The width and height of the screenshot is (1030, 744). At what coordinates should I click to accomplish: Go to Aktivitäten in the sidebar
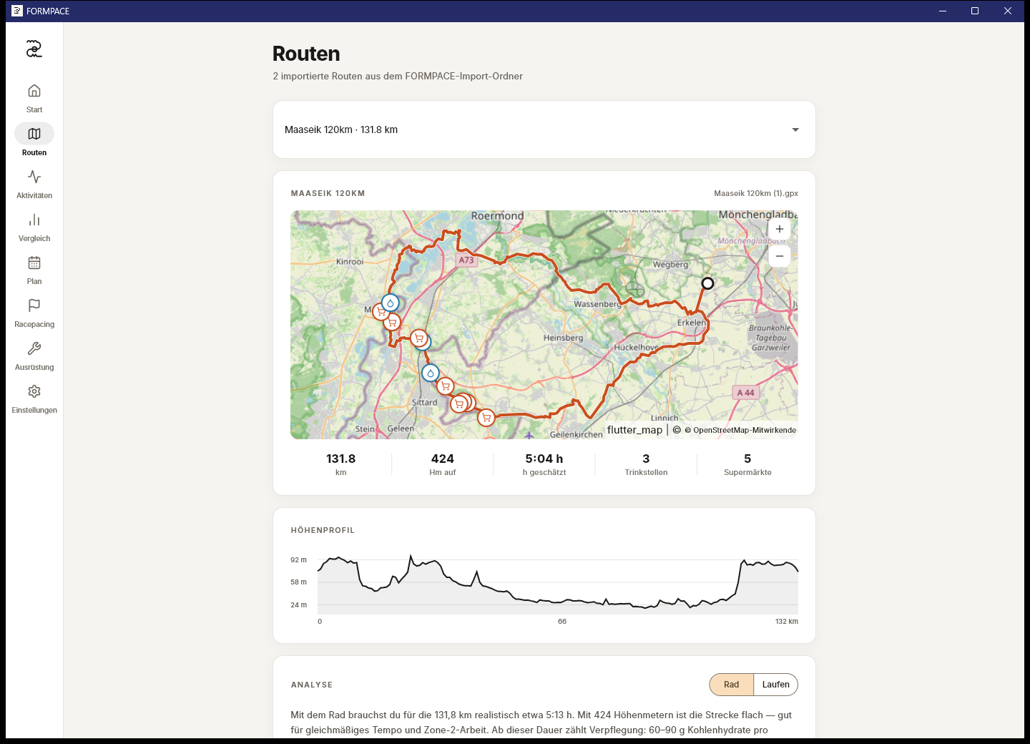(34, 184)
